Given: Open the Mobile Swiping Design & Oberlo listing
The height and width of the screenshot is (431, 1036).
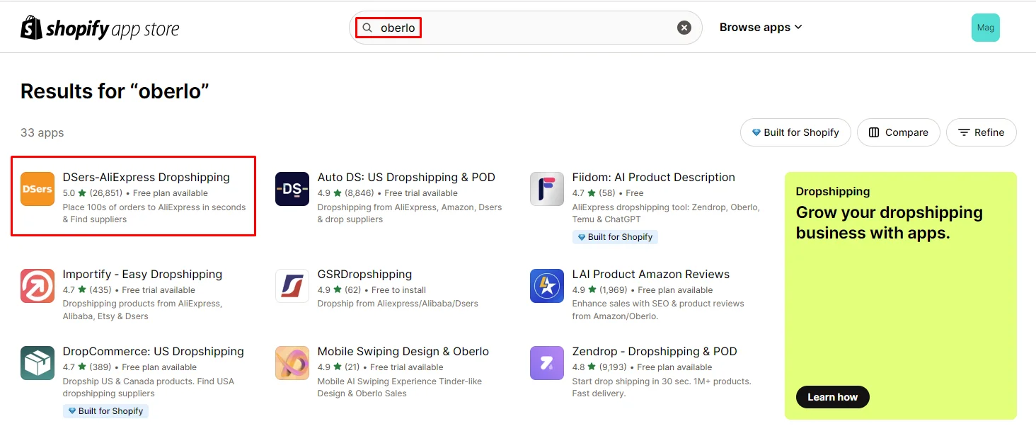Looking at the screenshot, I should [403, 351].
